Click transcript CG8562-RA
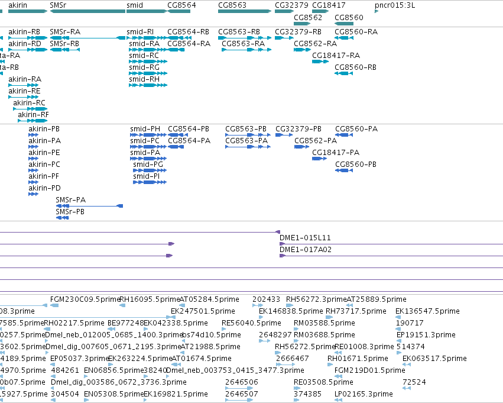 pyautogui.click(x=316, y=44)
